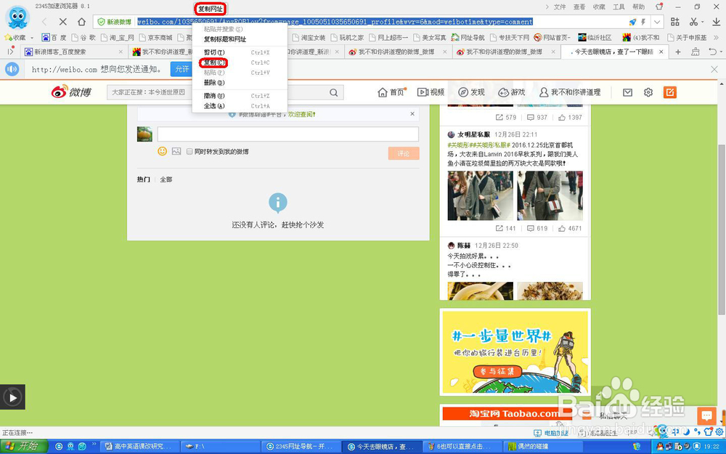
Task: Click in the comment text box
Action: 288,134
